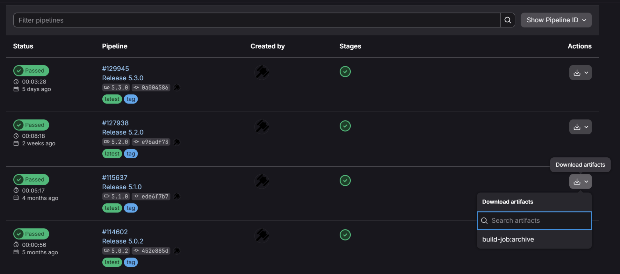Open commit ede6f7b7
The image size is (620, 274).
(151, 196)
